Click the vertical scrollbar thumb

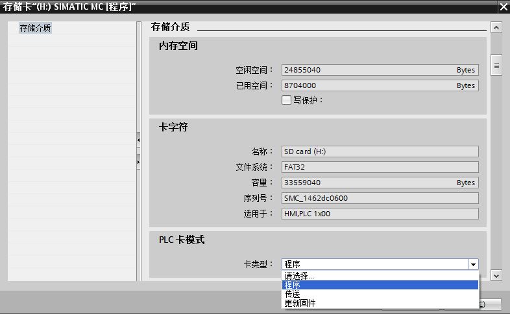pyautogui.click(x=496, y=65)
